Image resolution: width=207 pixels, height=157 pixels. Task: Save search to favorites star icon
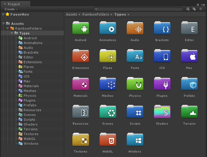(201, 9)
